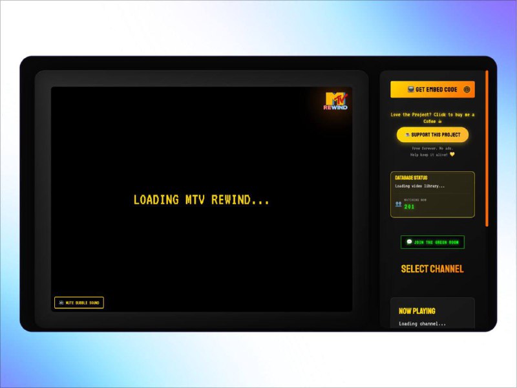Click the icon inside Mute Bubble Sound

pos(61,303)
